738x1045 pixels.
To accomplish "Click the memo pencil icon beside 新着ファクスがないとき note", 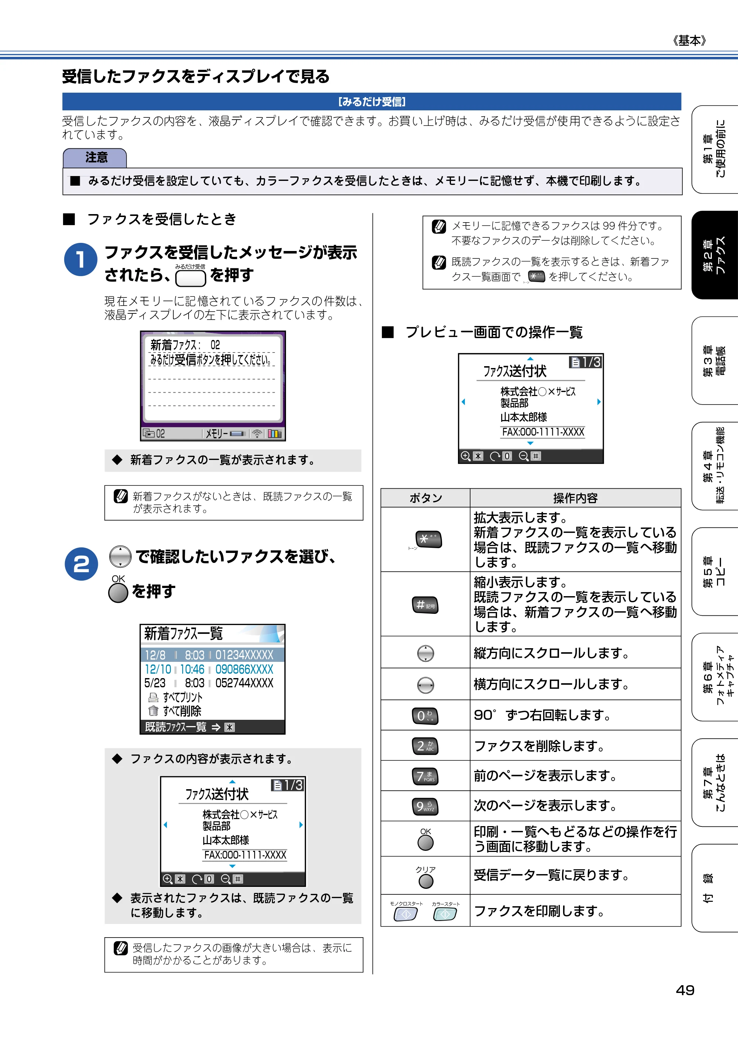I will [121, 496].
